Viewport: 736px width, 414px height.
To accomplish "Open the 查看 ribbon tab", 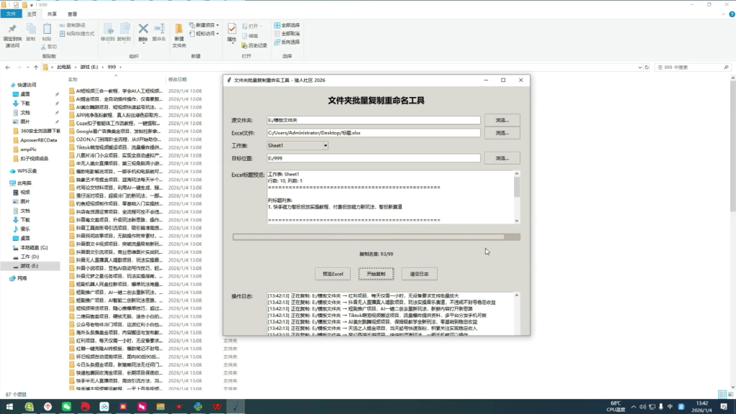I will tap(73, 14).
